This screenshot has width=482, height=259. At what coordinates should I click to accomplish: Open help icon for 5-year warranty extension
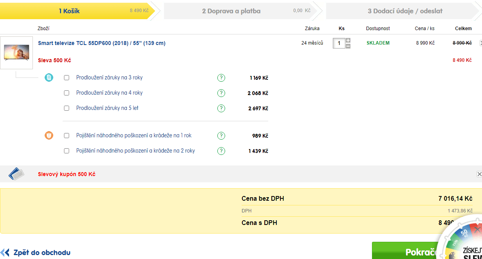pos(221,108)
